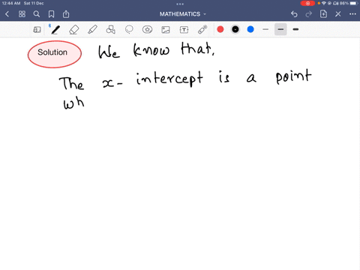Screen dimensions: 360x270
Task: Tap the 12:44 AM clock in the status bar
Action: point(11,3)
